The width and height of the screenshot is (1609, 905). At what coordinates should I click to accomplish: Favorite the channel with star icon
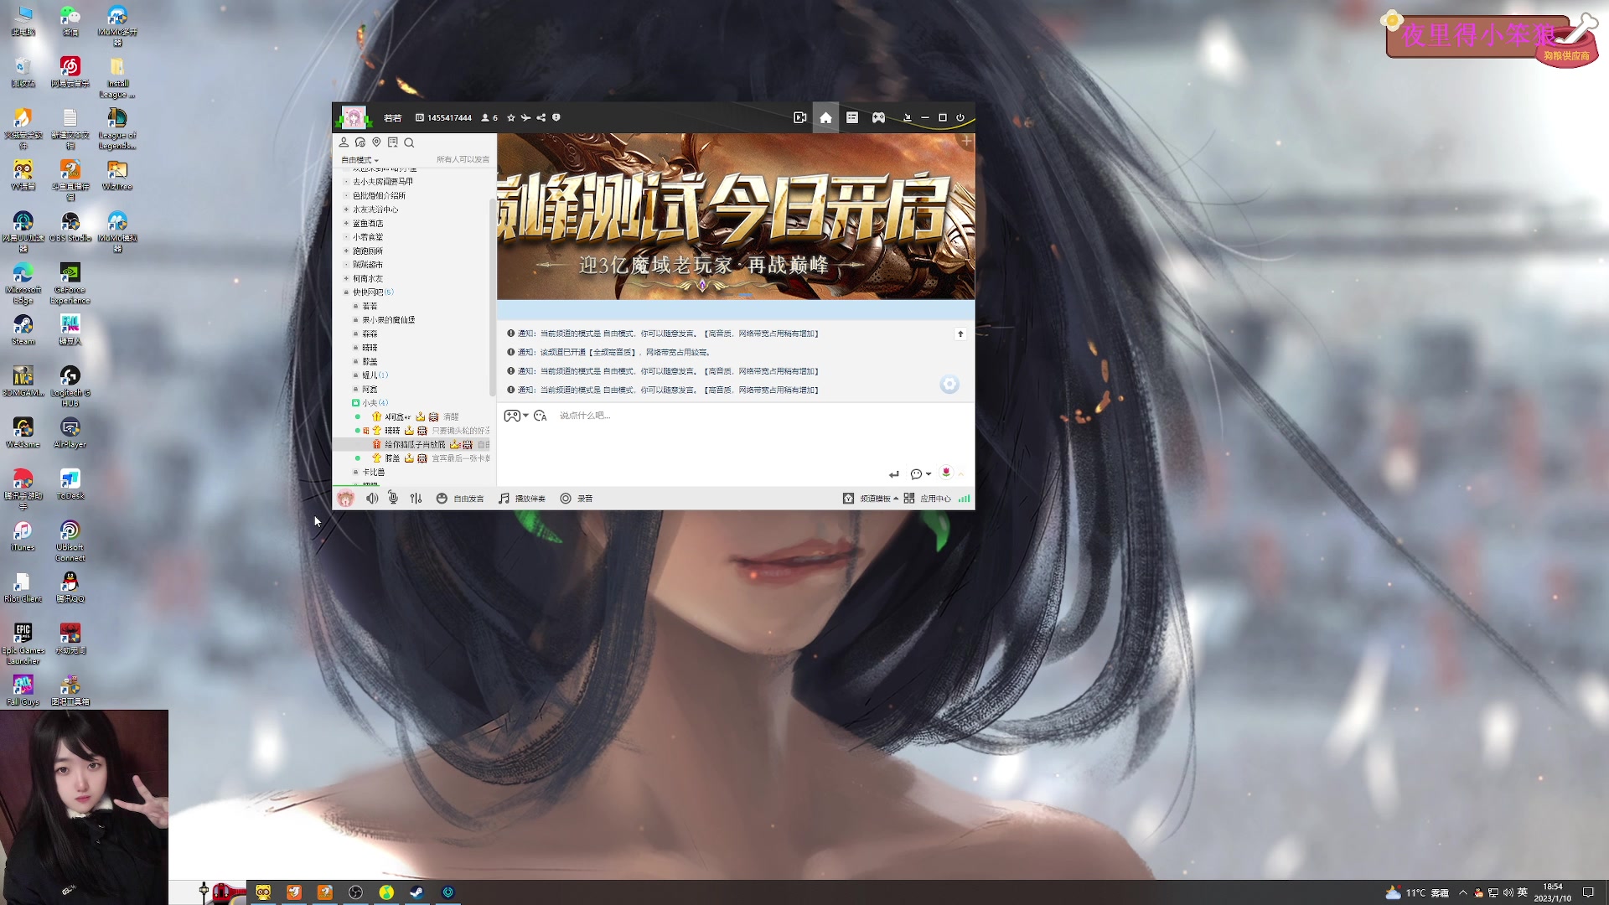pyautogui.click(x=511, y=117)
